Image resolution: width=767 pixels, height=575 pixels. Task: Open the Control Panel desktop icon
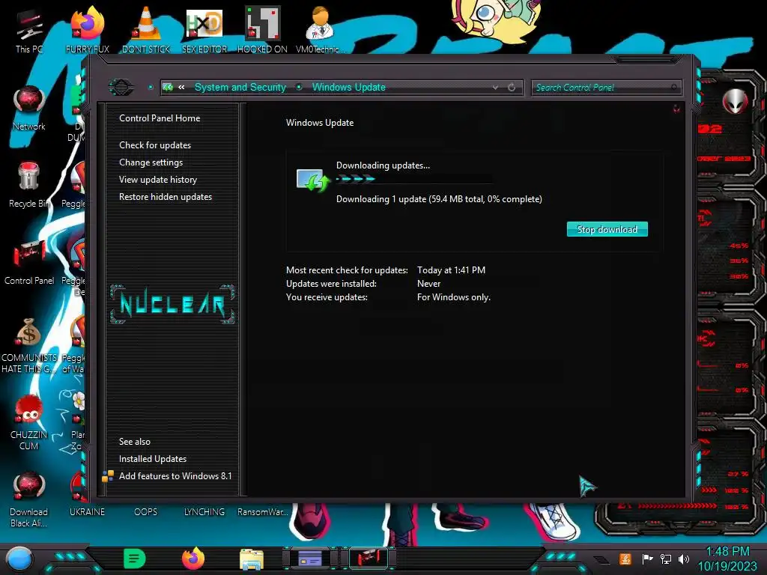click(29, 262)
